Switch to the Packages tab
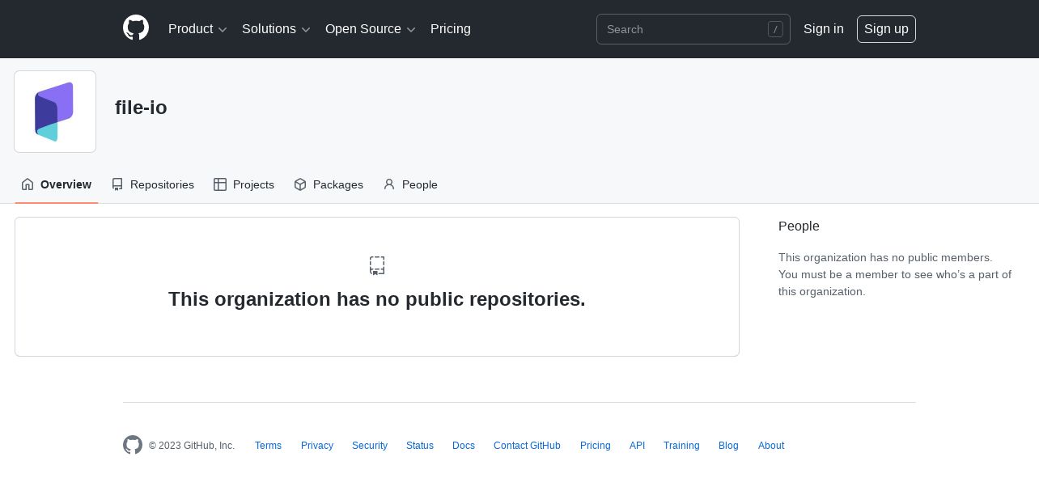Image resolution: width=1039 pixels, height=495 pixels. coord(329,184)
